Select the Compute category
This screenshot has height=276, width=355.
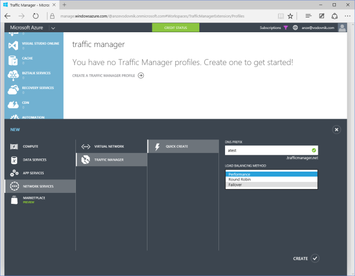[40, 146]
